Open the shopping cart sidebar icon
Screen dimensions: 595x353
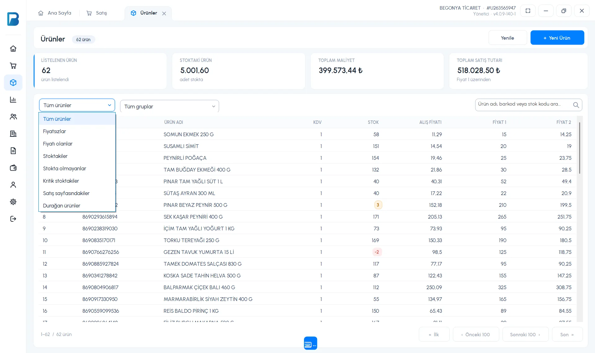13,66
